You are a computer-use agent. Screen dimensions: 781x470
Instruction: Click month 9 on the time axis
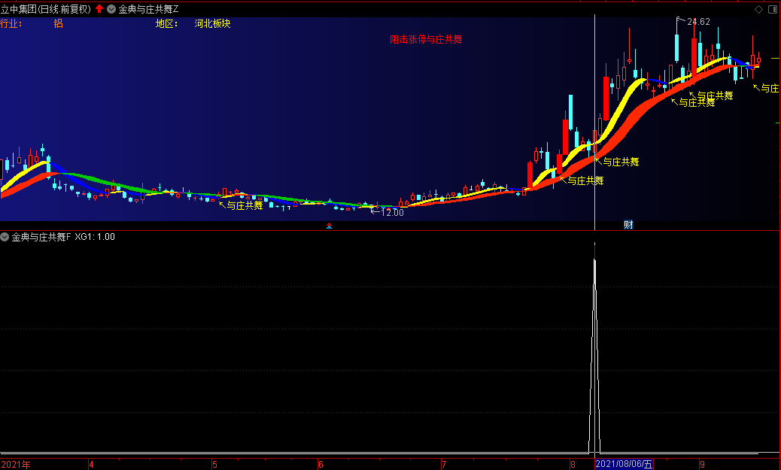702,465
